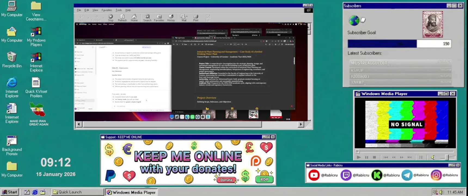Click the NO SIGNAL video display
The image size is (468, 196).
(x=406, y=124)
